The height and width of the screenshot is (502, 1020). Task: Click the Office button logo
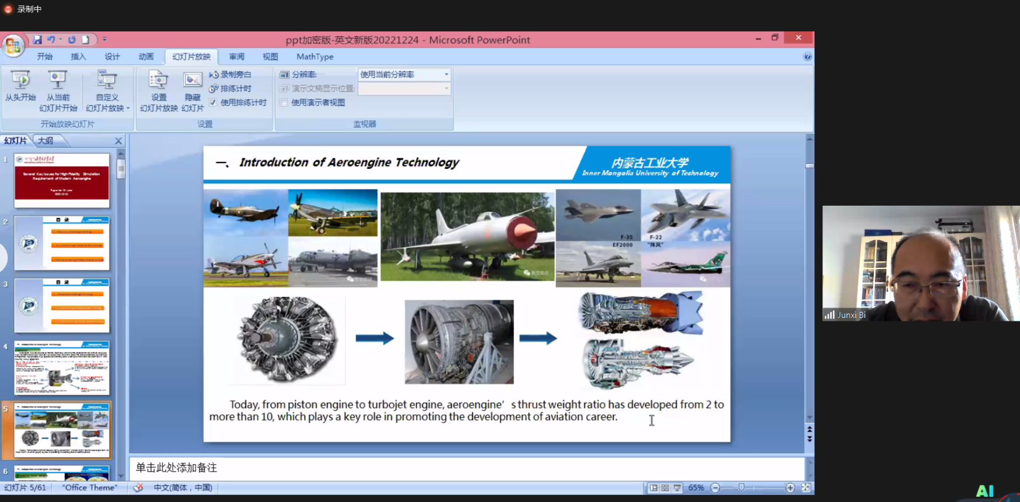(x=13, y=46)
